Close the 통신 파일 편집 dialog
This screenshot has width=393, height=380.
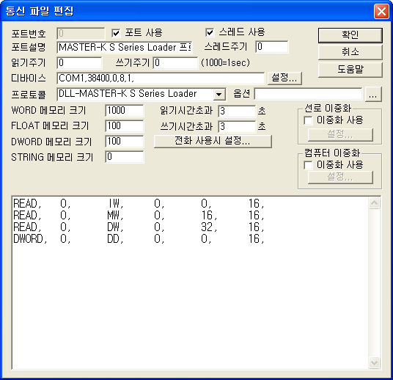381,11
